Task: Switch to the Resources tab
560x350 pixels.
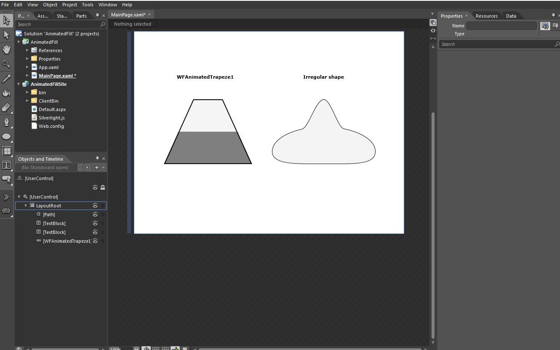Action: pyautogui.click(x=486, y=16)
